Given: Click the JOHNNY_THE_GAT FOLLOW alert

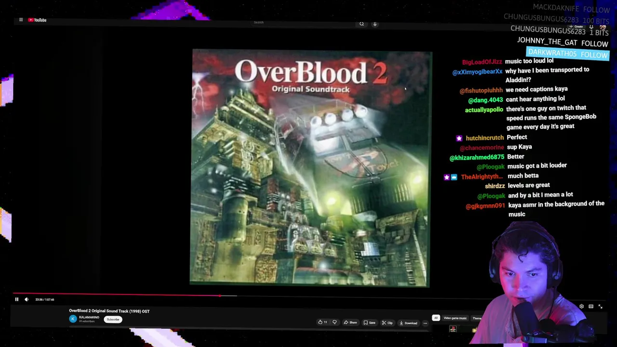Looking at the screenshot, I should pyautogui.click(x=563, y=42).
